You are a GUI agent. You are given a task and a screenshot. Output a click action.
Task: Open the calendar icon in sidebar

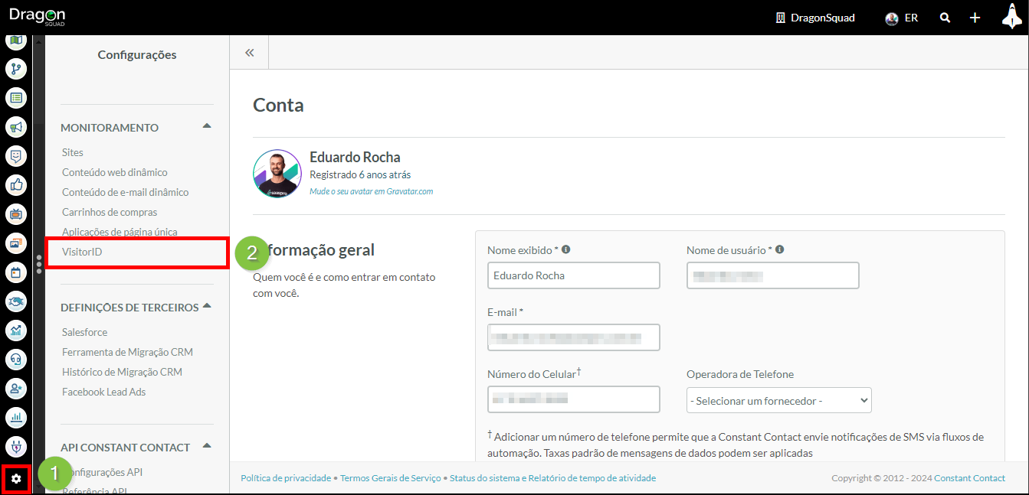point(16,272)
